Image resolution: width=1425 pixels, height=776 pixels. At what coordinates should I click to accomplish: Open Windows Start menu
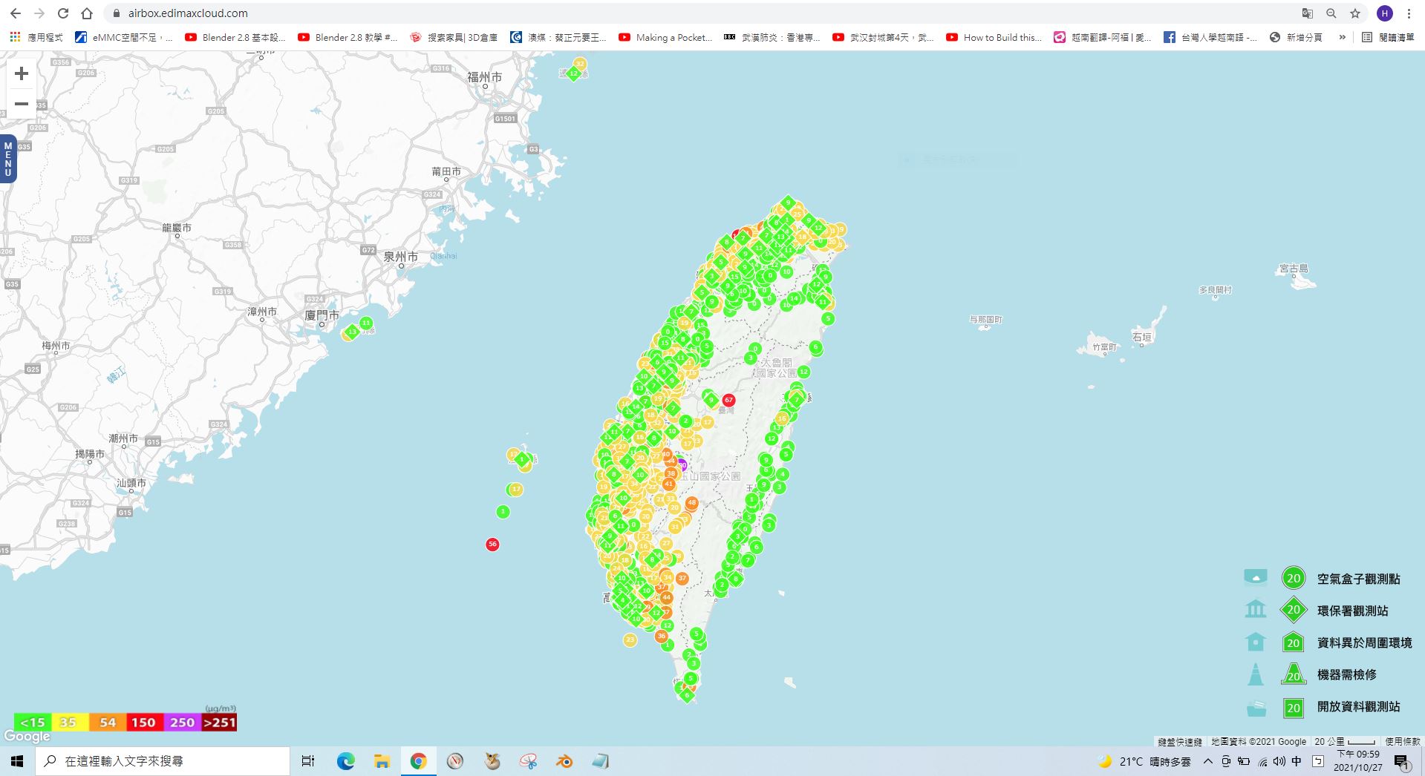pos(17,761)
